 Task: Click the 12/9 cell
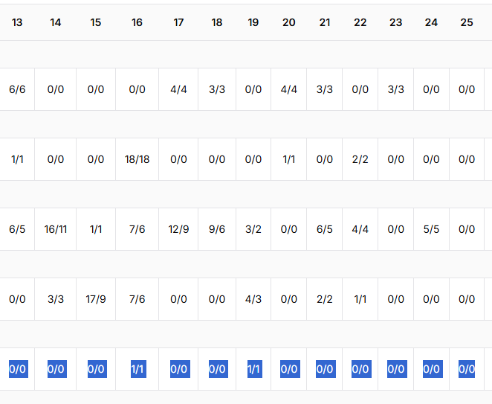tap(178, 229)
